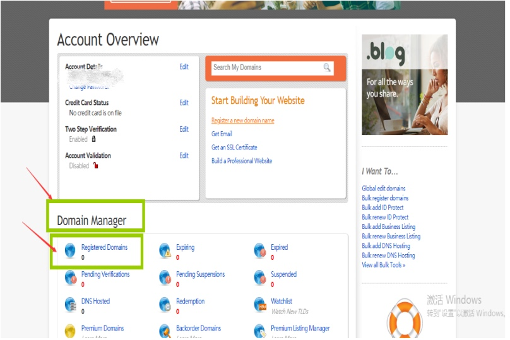This screenshot has height=340, width=510.
Task: Click the Suspended globe icon
Action: pyautogui.click(x=260, y=278)
